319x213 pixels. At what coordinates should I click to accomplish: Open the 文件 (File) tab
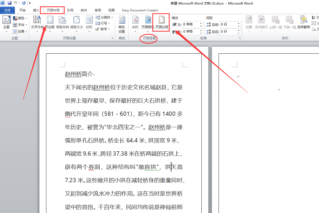7,10
